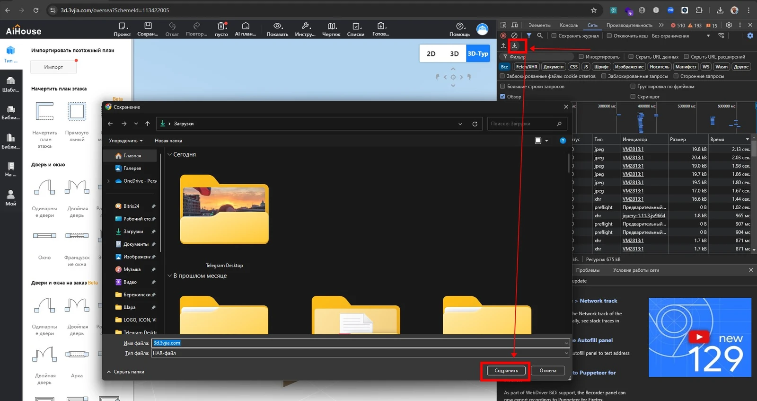Click the Имя файла input field

(x=360, y=343)
